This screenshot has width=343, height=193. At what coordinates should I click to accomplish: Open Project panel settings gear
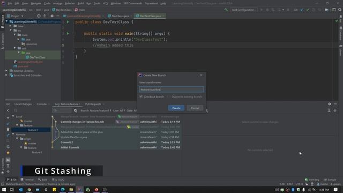[52, 16]
